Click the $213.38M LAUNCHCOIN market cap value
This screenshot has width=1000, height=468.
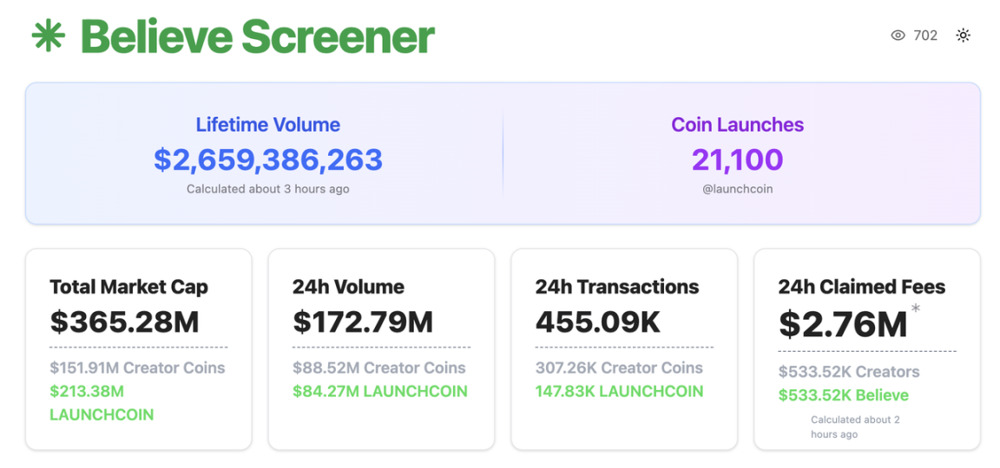pyautogui.click(x=102, y=402)
